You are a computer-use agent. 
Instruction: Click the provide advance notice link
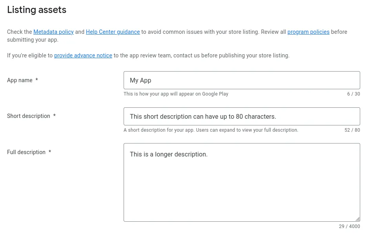(83, 55)
